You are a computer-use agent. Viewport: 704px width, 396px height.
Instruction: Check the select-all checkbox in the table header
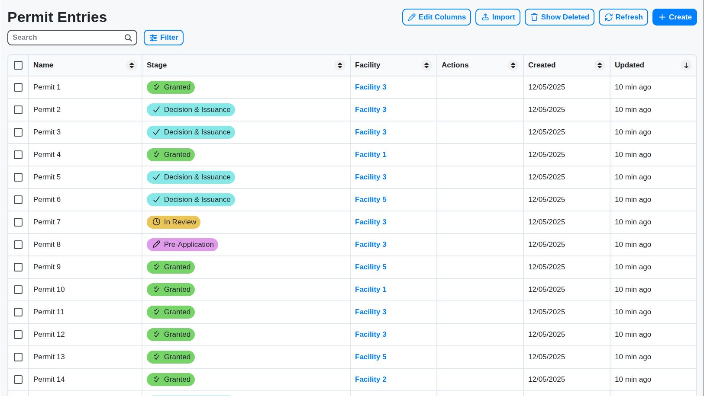18,65
